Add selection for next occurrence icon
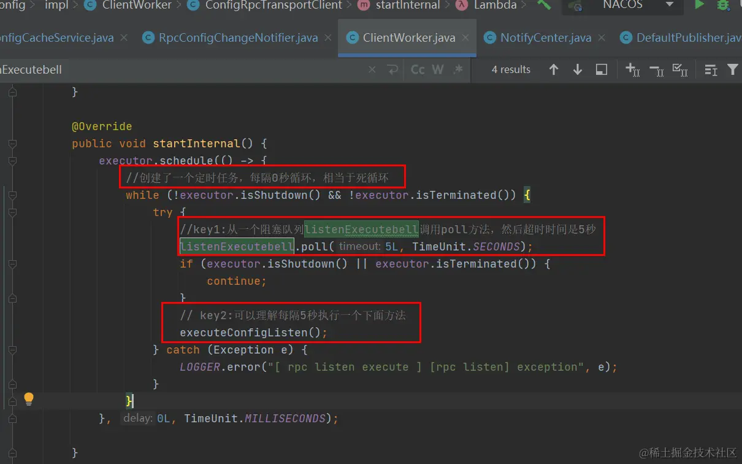Viewport: 742px width, 464px height. [x=632, y=69]
